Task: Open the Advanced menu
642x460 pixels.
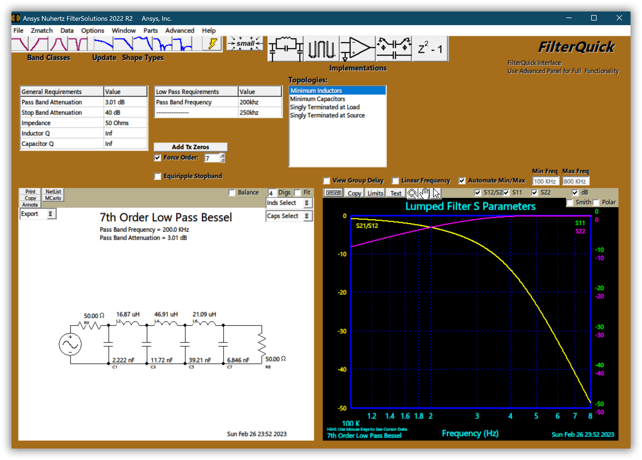Action: (x=180, y=31)
